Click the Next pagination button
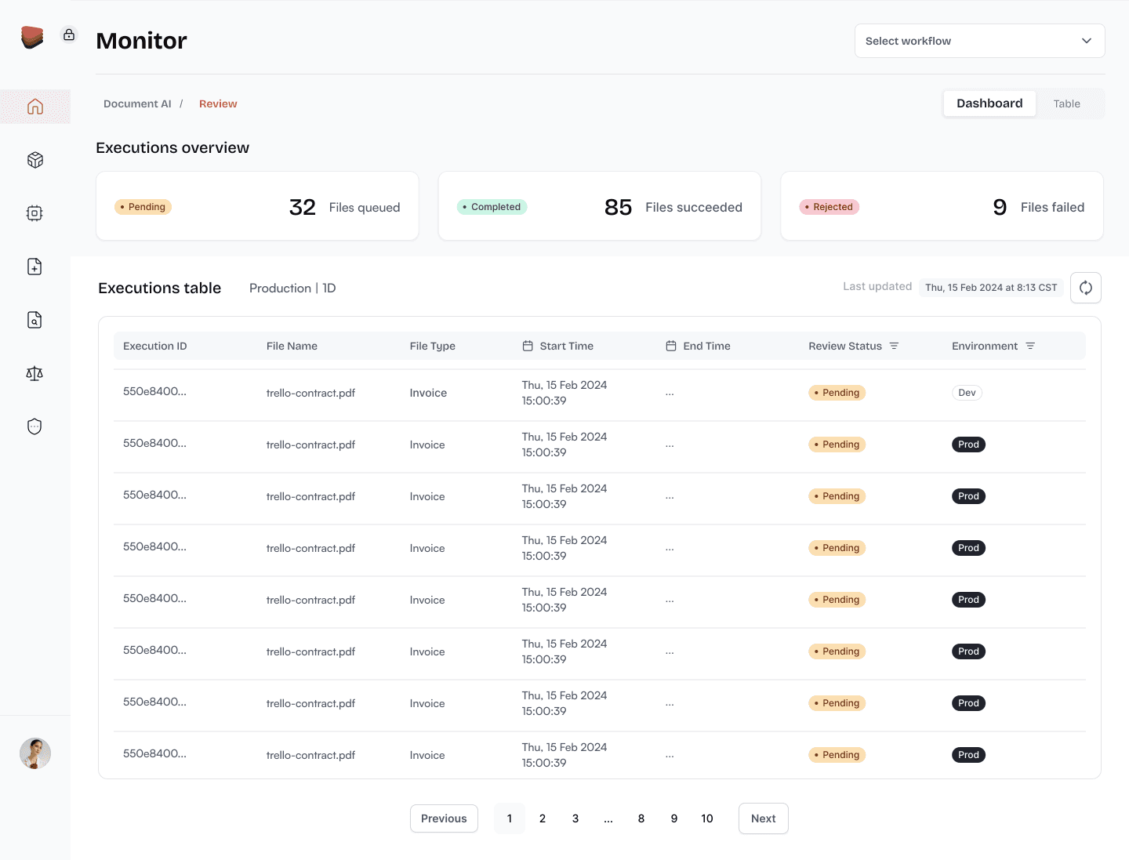 coord(764,818)
